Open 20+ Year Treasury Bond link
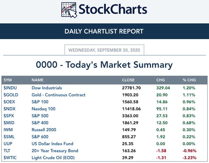 55,151
